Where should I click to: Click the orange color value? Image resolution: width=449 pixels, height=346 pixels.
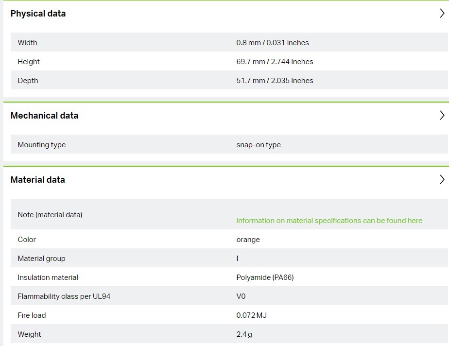coord(248,240)
